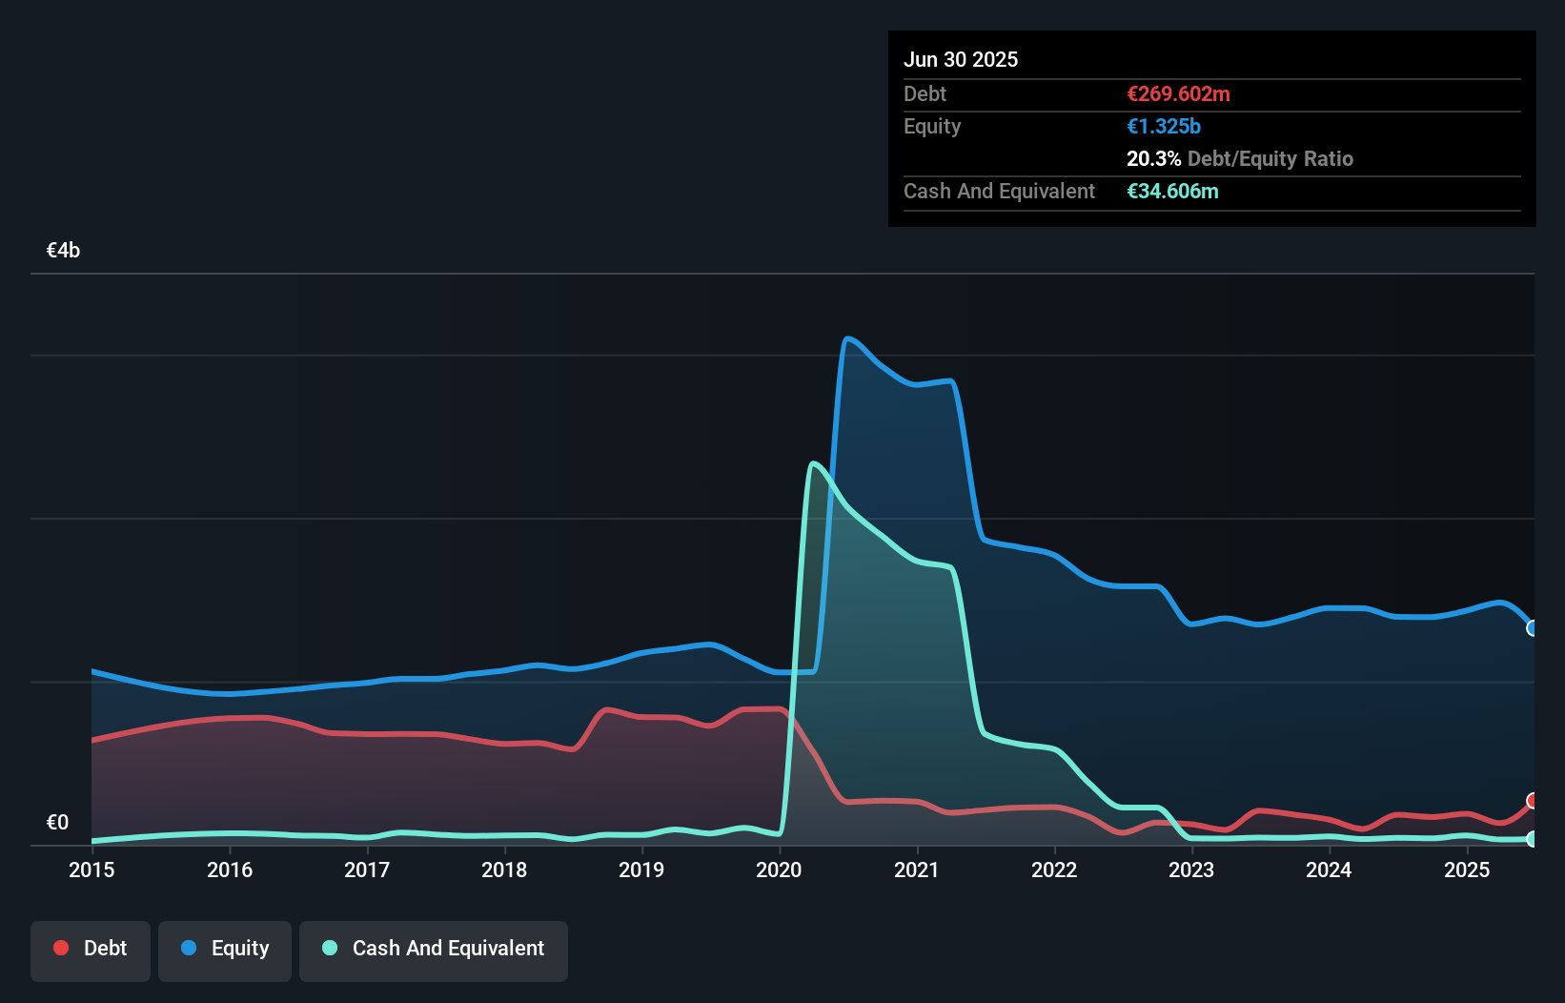Select the Equity endpoint marker on the chart
Viewport: 1565px width, 1003px height.
[x=1533, y=628]
